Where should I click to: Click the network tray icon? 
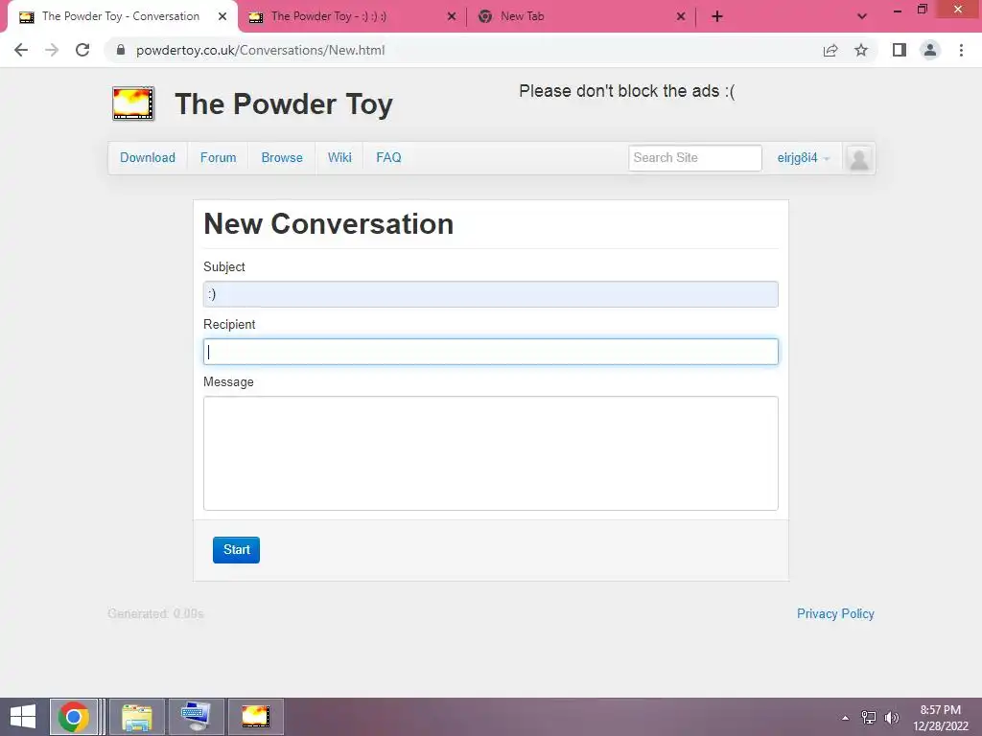tap(869, 718)
